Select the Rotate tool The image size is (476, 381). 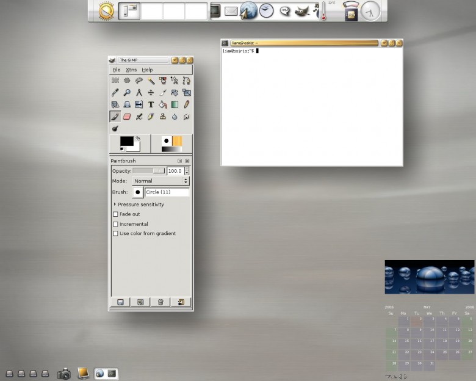[x=175, y=92]
